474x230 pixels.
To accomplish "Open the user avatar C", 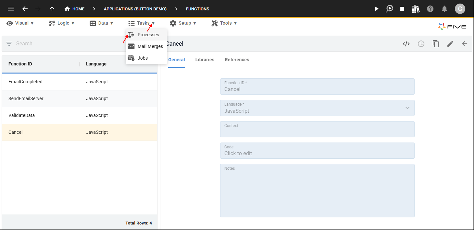I will click(460, 9).
